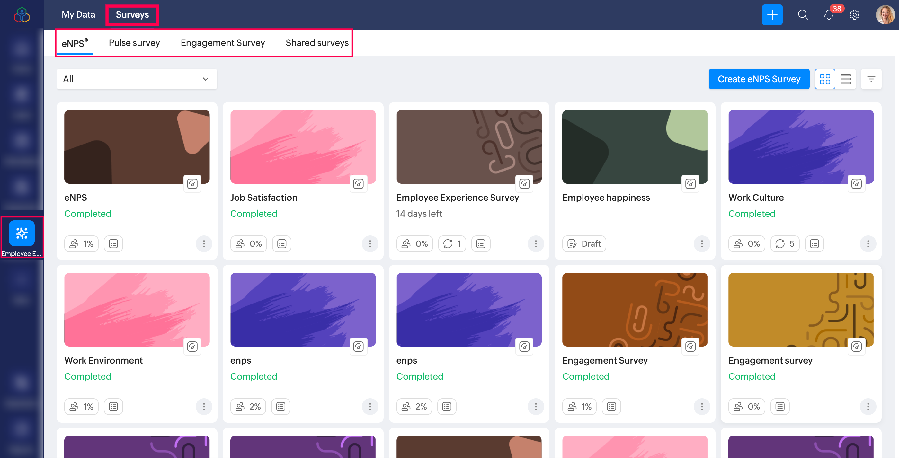The image size is (899, 458).
Task: Open settings gear icon in header
Action: tap(854, 15)
